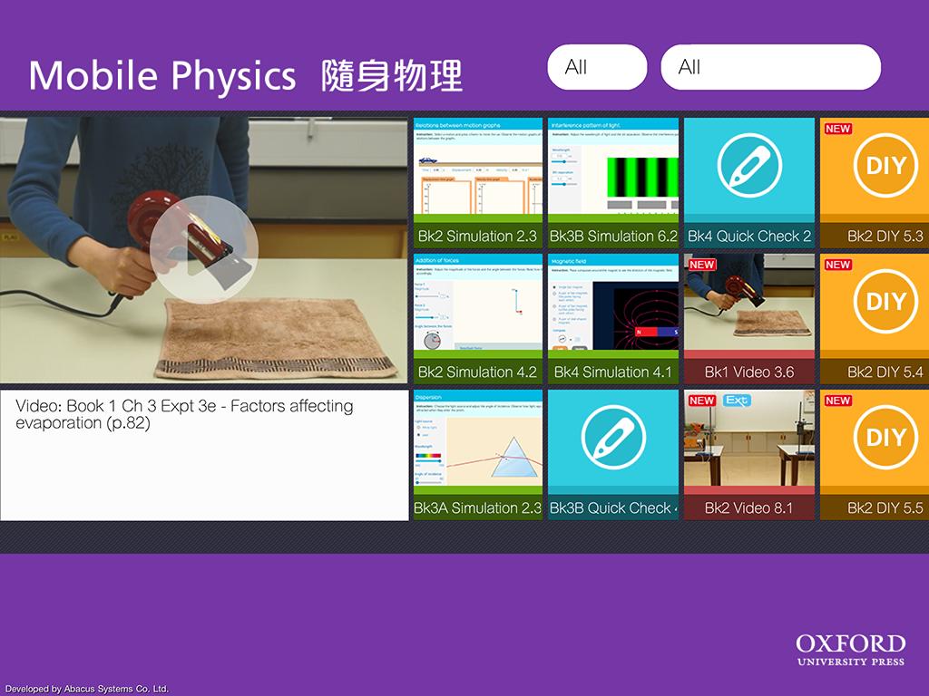Click Developed by Abacus Systems Co. Ltd. text
The height and width of the screenshot is (696, 929).
pos(87,689)
